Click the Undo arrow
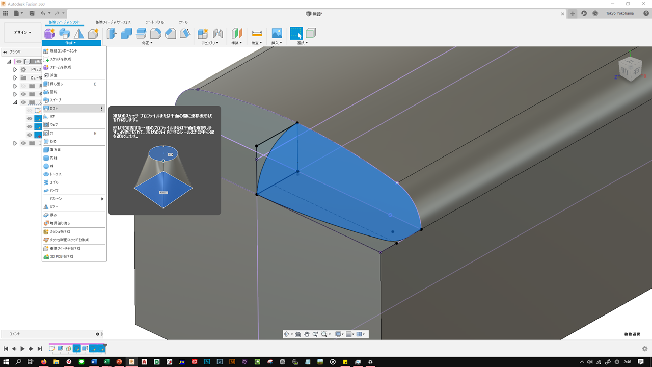Screen dimensions: 652x367 [x=43, y=13]
